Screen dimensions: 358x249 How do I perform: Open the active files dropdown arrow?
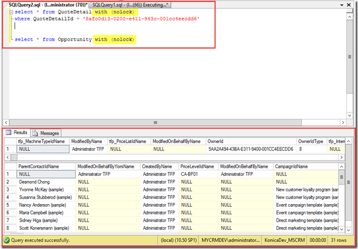[x=342, y=5]
